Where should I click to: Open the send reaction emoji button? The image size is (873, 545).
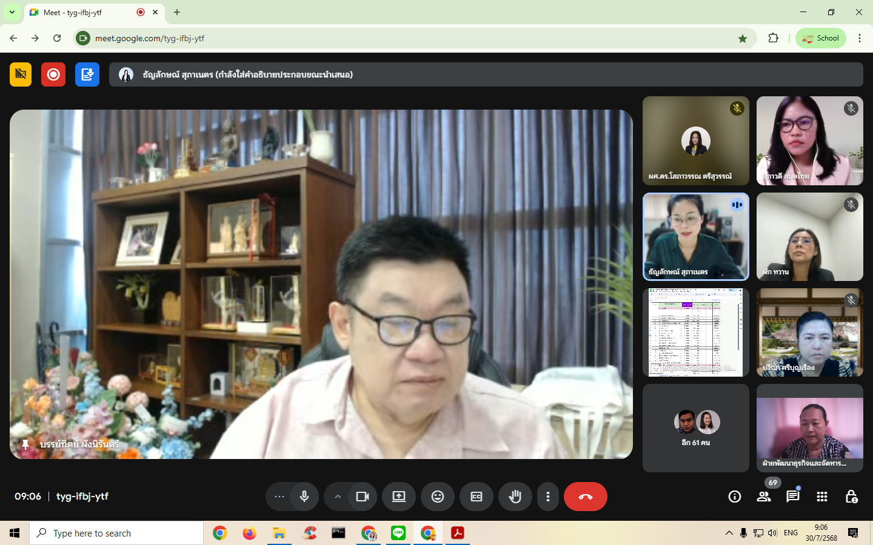pos(438,497)
